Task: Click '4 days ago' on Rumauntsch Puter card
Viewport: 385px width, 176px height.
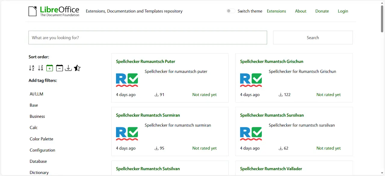Action: pyautogui.click(x=126, y=94)
